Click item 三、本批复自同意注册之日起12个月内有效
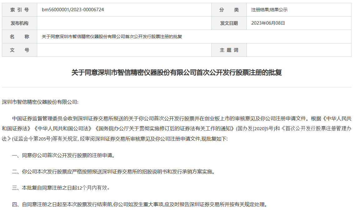This screenshot has width=354, height=212. (x=61, y=188)
